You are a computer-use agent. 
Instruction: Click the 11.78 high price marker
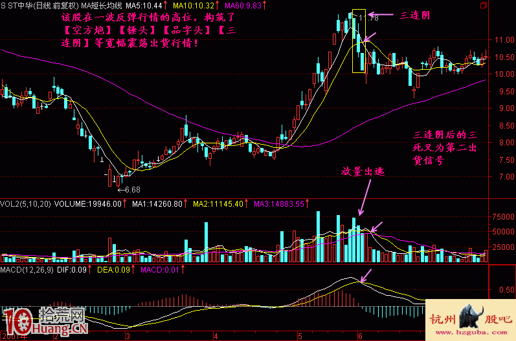(368, 18)
